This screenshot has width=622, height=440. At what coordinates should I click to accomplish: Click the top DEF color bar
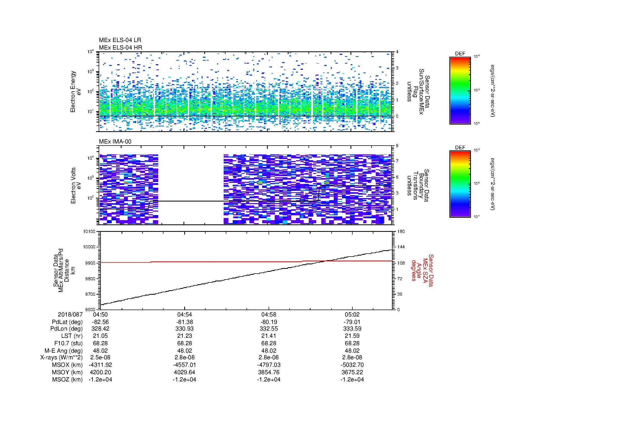point(460,90)
